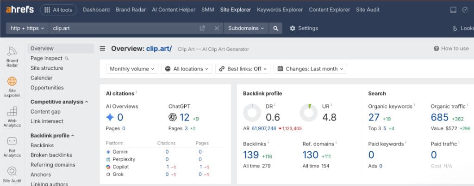Click the DR donut chart
Screen dimensions: 474x186
pos(252,113)
